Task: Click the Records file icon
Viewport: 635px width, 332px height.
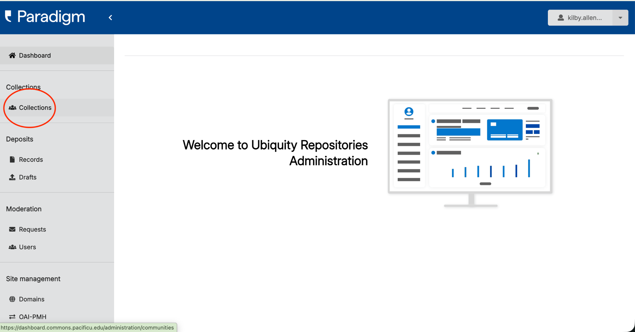Action: (12, 159)
